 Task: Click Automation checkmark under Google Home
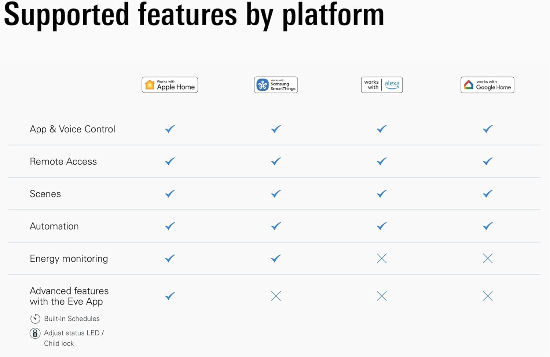click(x=488, y=226)
